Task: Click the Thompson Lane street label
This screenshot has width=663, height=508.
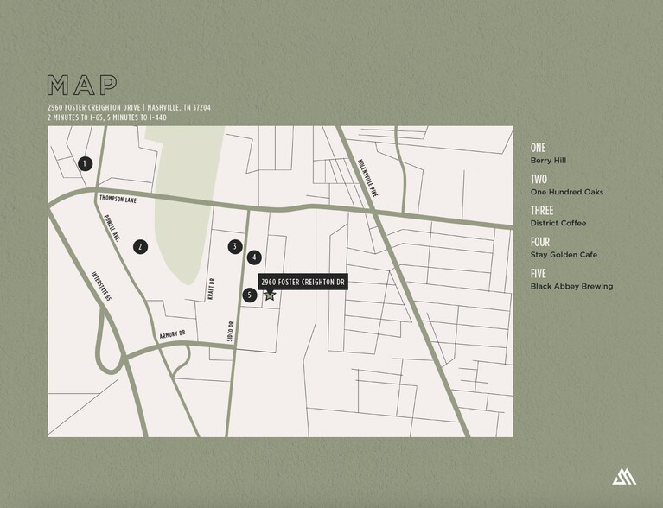Action: click(x=119, y=197)
